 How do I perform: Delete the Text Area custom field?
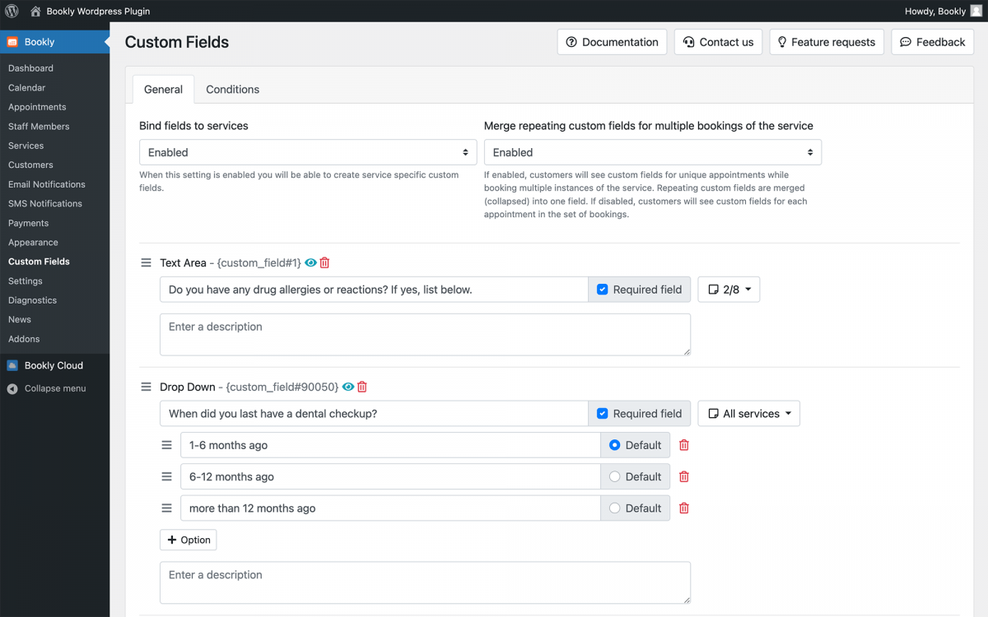click(x=324, y=262)
